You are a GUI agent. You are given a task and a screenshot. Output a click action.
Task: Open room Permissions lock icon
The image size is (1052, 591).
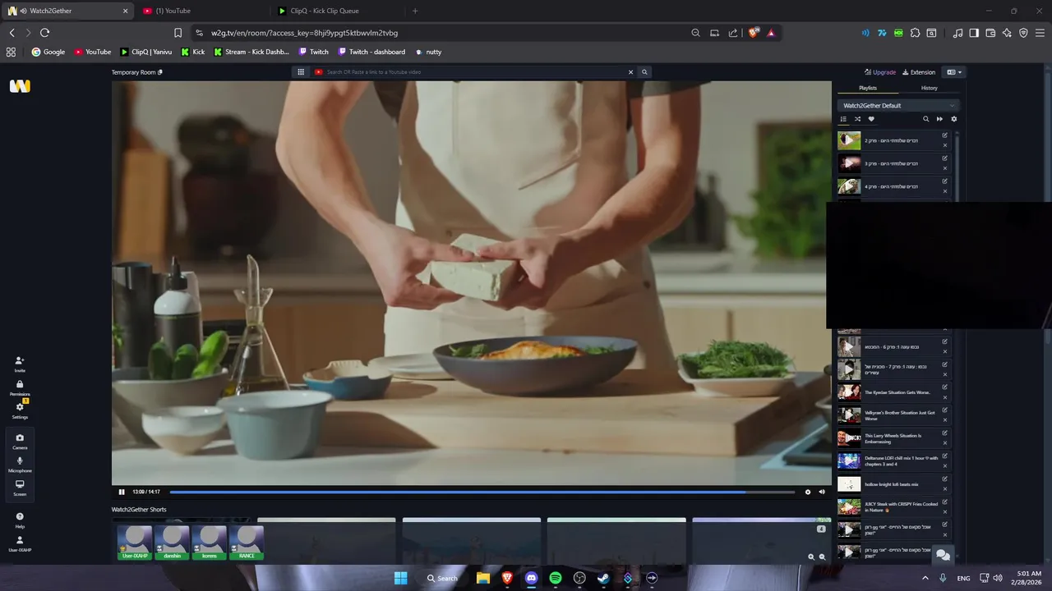point(20,387)
